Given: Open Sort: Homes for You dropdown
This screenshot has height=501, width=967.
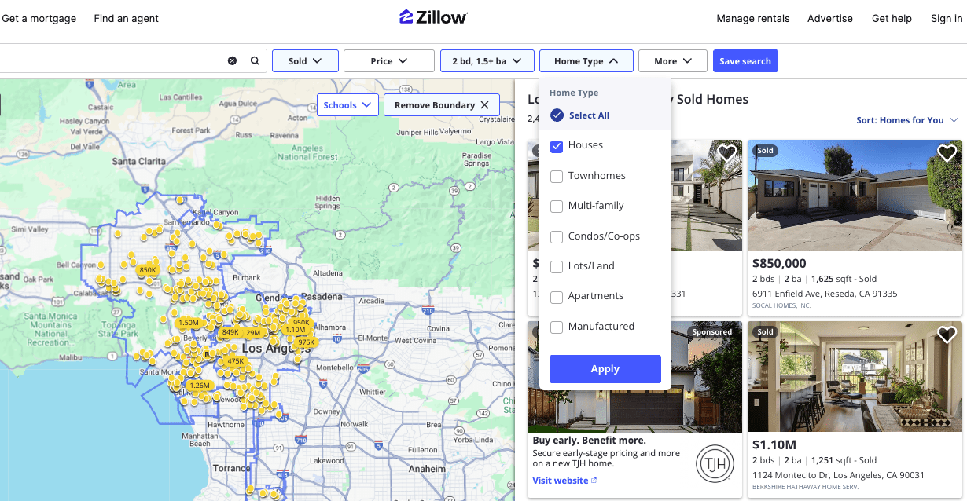Looking at the screenshot, I should pyautogui.click(x=907, y=120).
